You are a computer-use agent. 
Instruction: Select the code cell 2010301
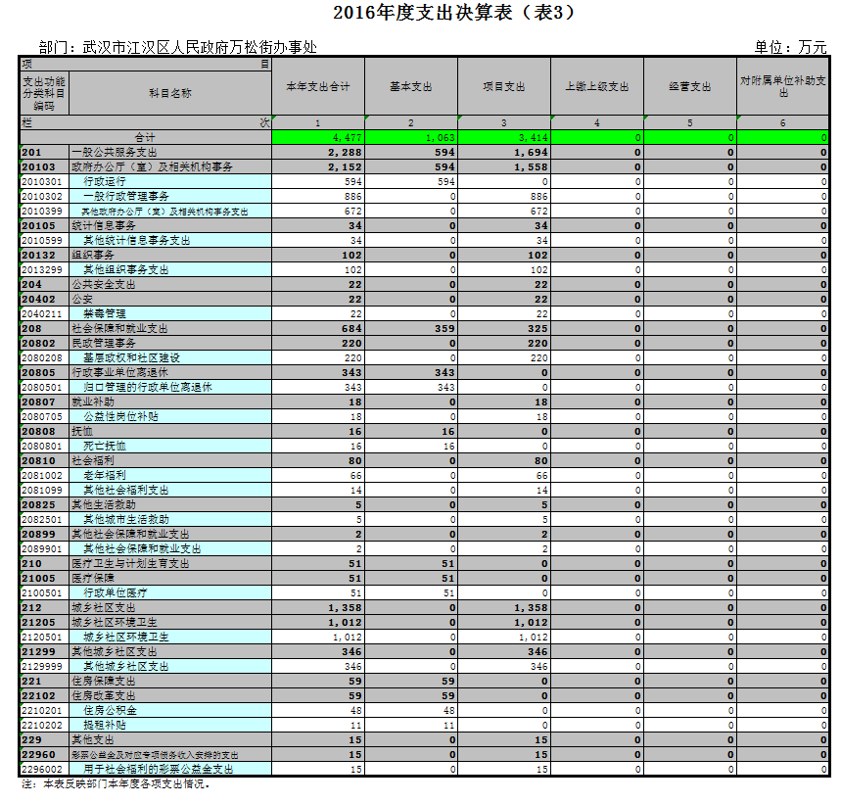[x=43, y=182]
